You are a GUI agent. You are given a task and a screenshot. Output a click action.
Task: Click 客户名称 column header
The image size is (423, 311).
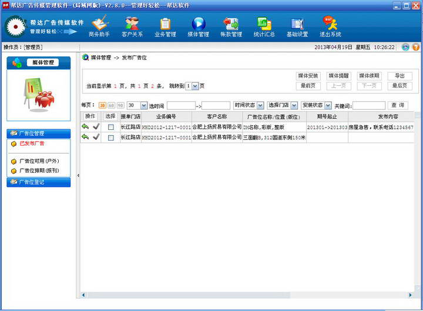point(217,116)
